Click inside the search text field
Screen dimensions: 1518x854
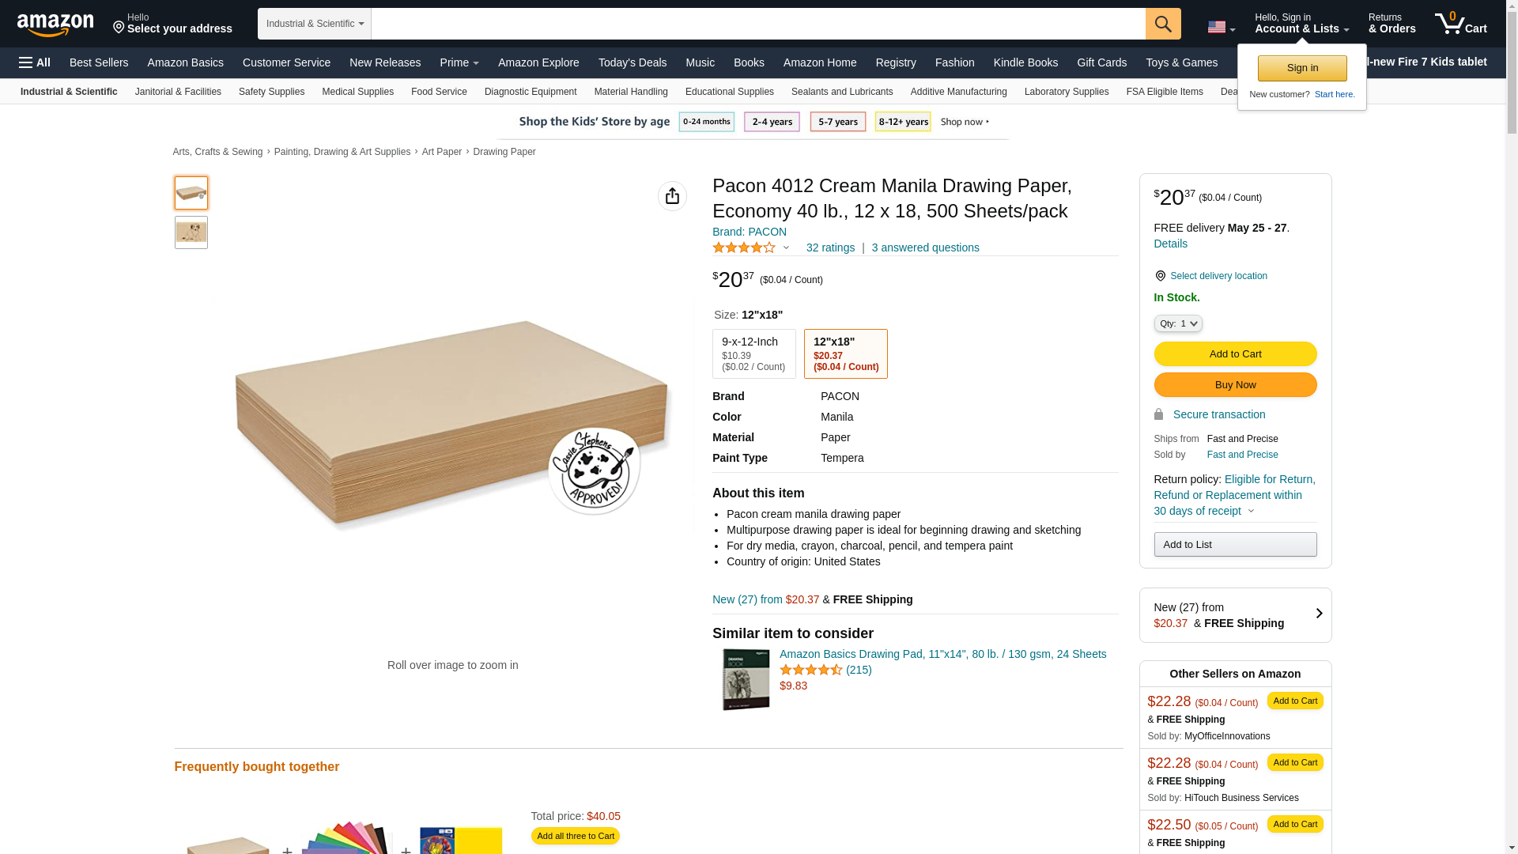click(x=757, y=24)
